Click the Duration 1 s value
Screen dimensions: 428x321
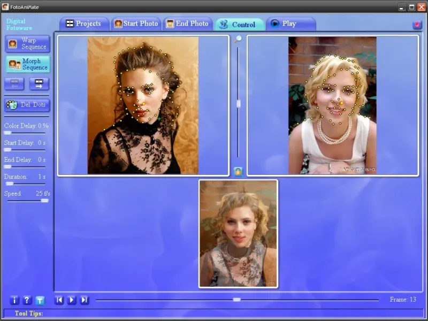(x=42, y=177)
